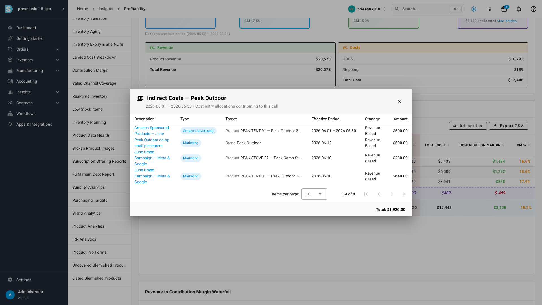Go to Insights breadcrumb

click(106, 9)
